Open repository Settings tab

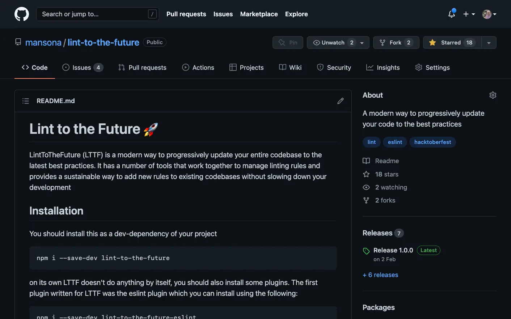[x=432, y=68]
